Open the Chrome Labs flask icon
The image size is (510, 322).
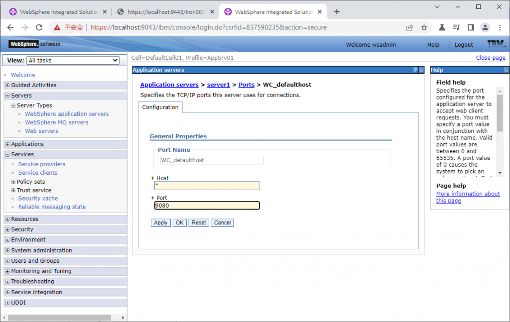(x=442, y=27)
